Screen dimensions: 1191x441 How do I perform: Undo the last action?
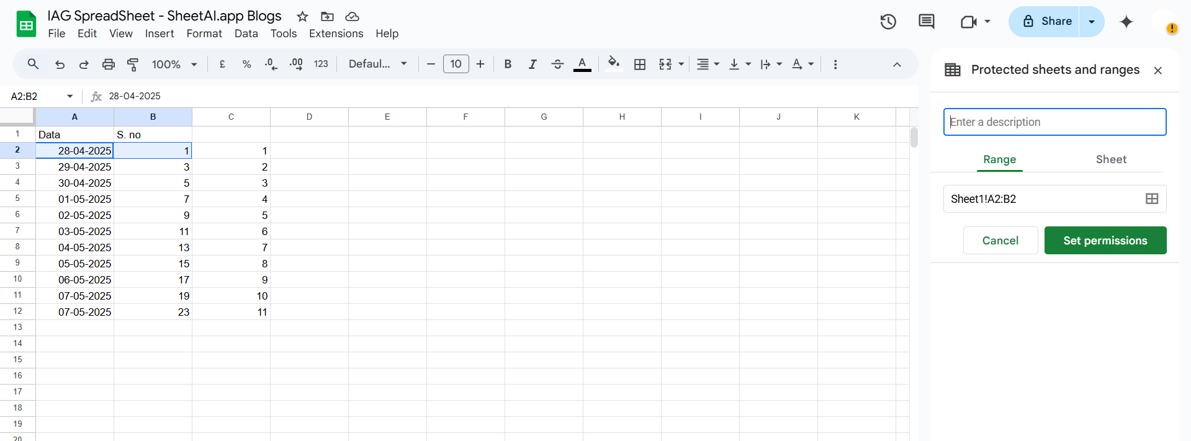(60, 64)
